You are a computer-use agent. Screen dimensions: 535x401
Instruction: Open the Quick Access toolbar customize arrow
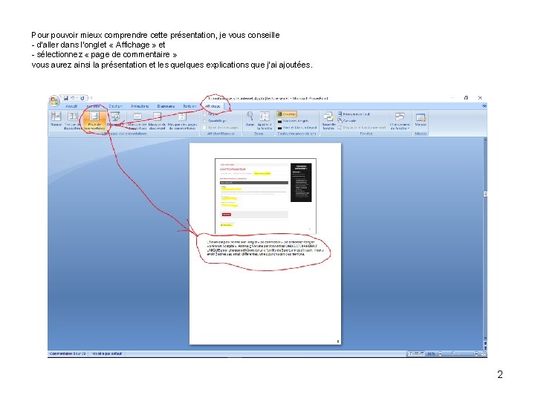pyautogui.click(x=91, y=98)
